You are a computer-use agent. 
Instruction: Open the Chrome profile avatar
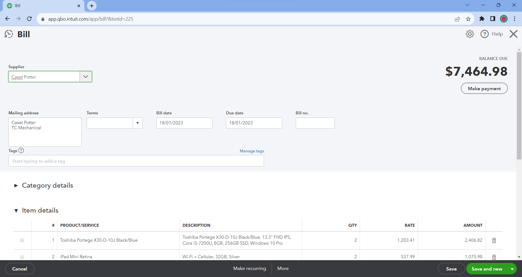tap(504, 19)
